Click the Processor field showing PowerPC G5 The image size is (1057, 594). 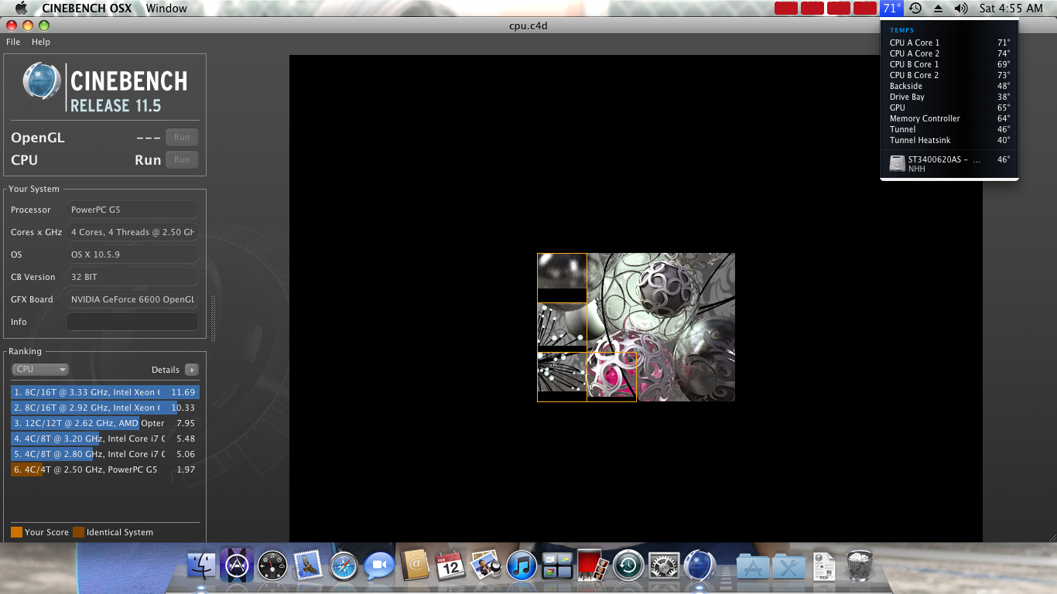click(132, 210)
